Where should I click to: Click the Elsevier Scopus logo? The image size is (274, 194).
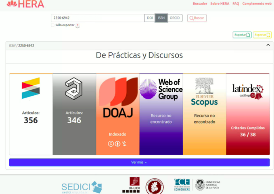coord(204,92)
